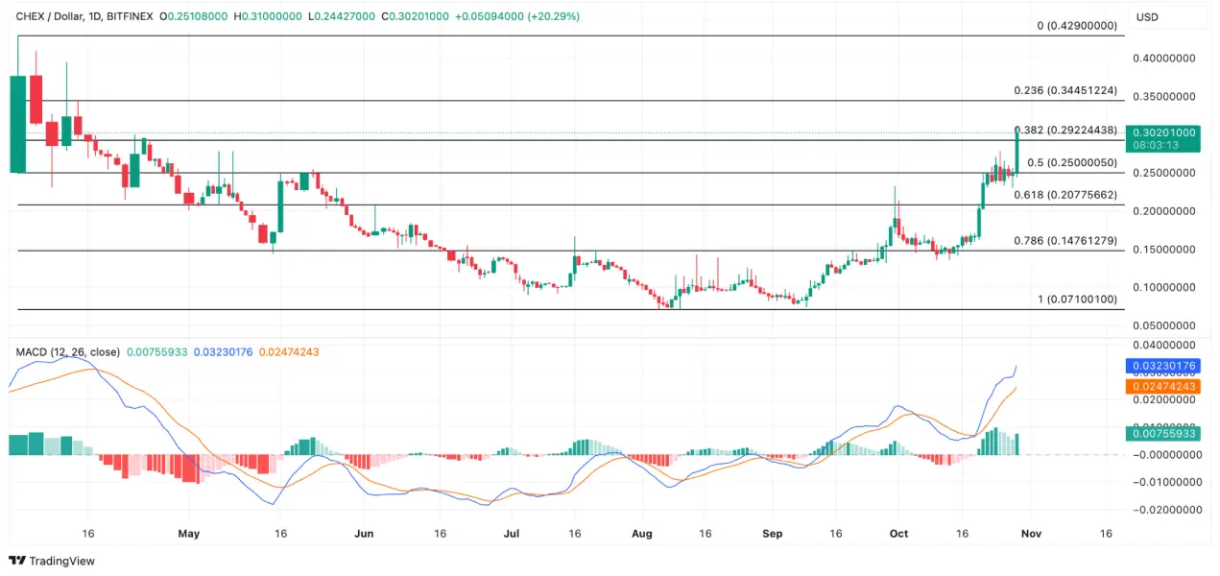Click the green histogram axis tag 0.00755933
This screenshot has width=1220, height=576.
click(1164, 434)
